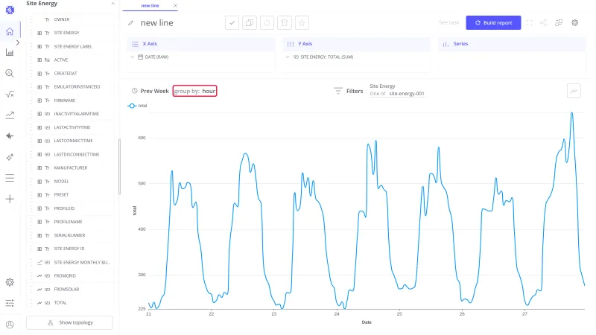Open the Series section header

[x=512, y=44]
